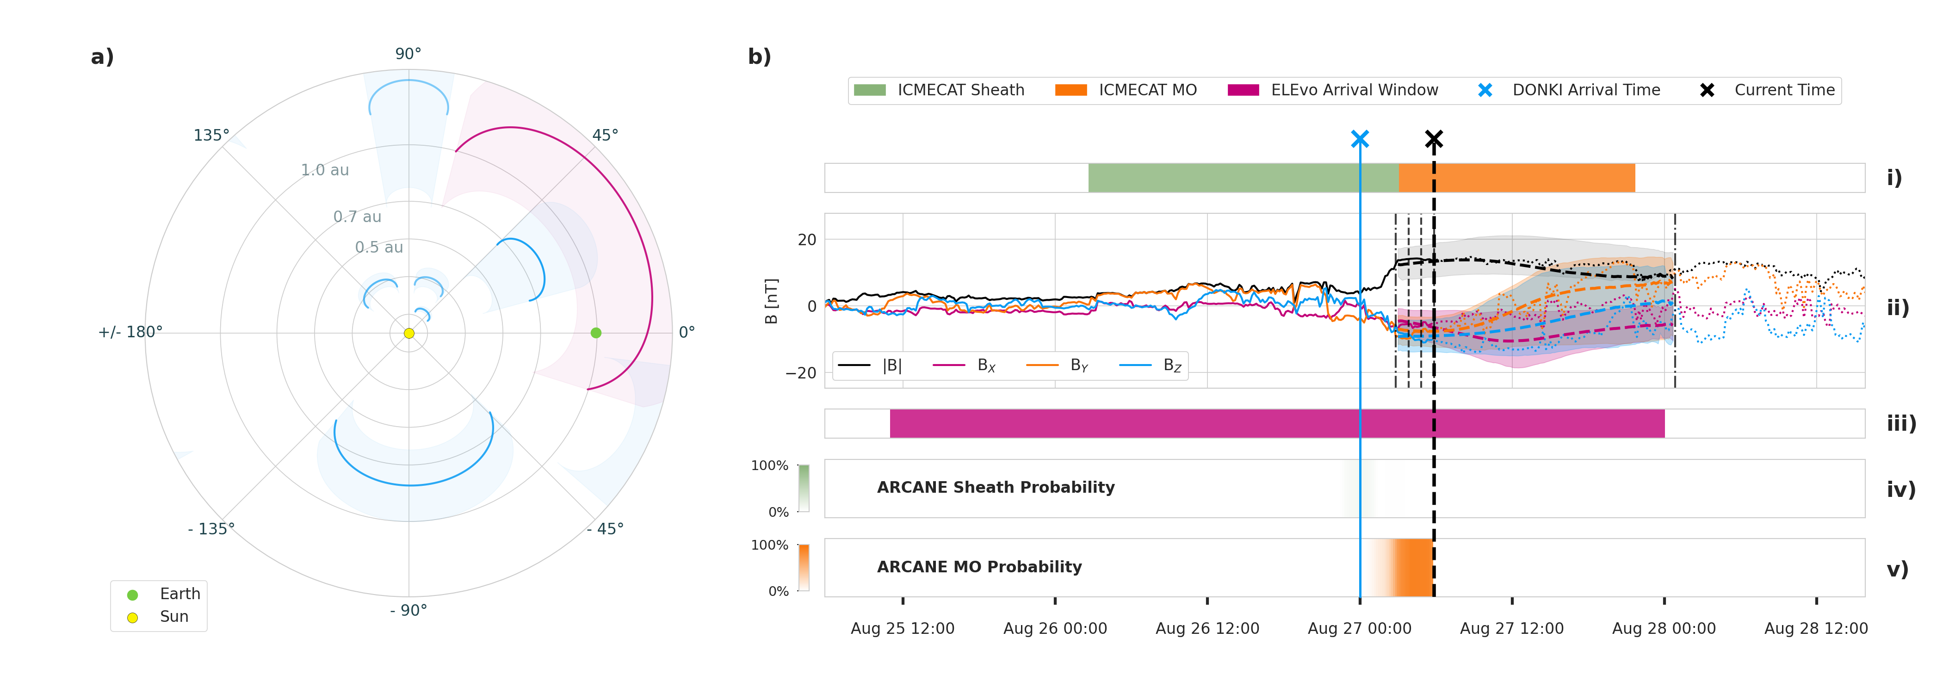Click the black Current Time X marker above the plot
This screenshot has height=694, width=1943.
point(1434,139)
